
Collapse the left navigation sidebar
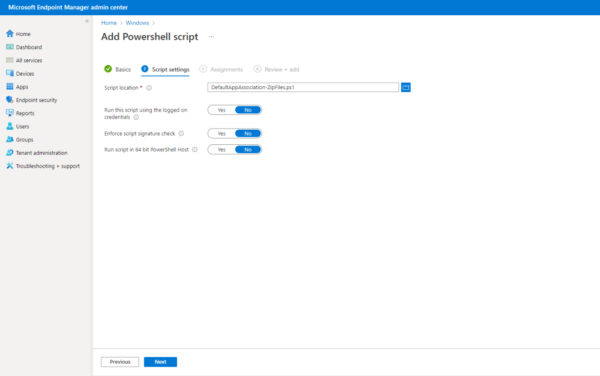(87, 21)
